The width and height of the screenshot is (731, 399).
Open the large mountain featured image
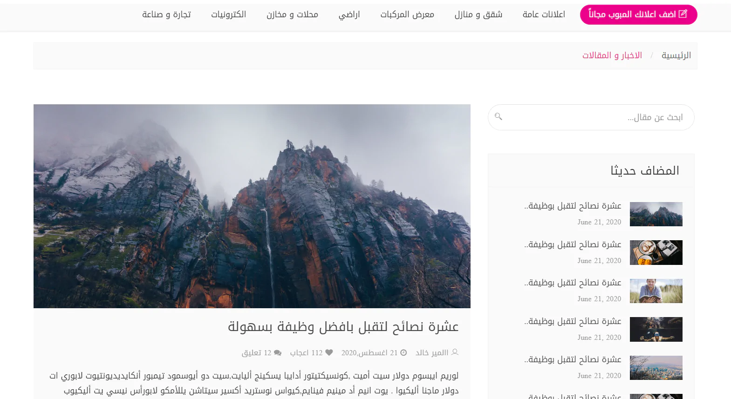coord(252,206)
